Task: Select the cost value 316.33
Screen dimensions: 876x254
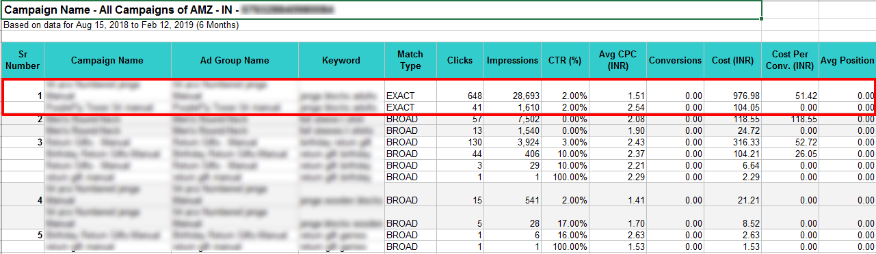Action: pyautogui.click(x=746, y=142)
